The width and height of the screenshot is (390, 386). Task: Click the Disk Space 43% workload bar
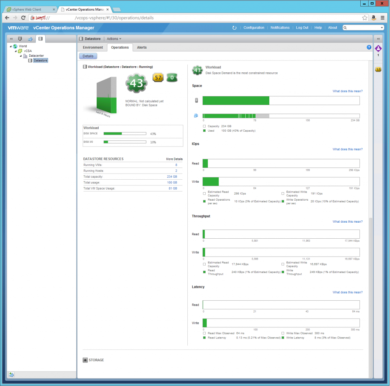click(x=125, y=134)
